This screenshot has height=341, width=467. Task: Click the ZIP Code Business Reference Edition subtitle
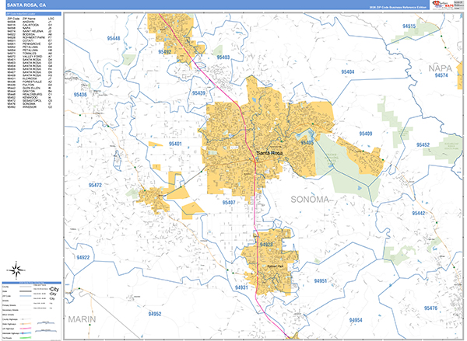pyautogui.click(x=398, y=8)
